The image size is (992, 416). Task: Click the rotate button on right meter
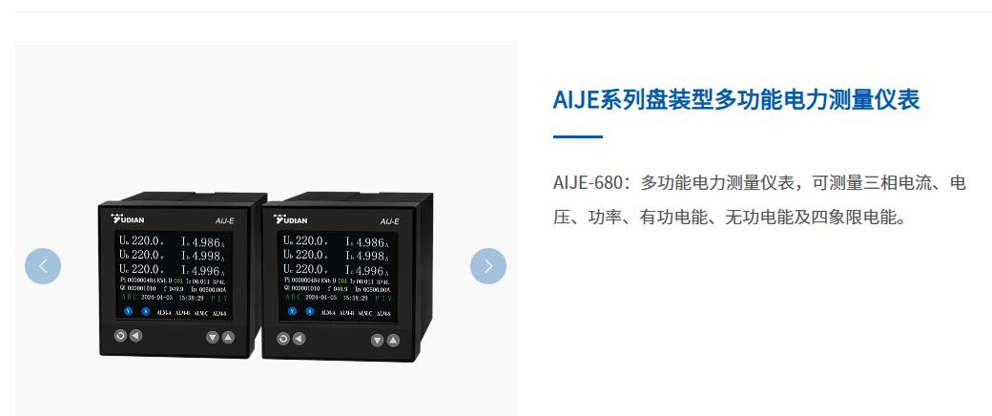coord(283,339)
